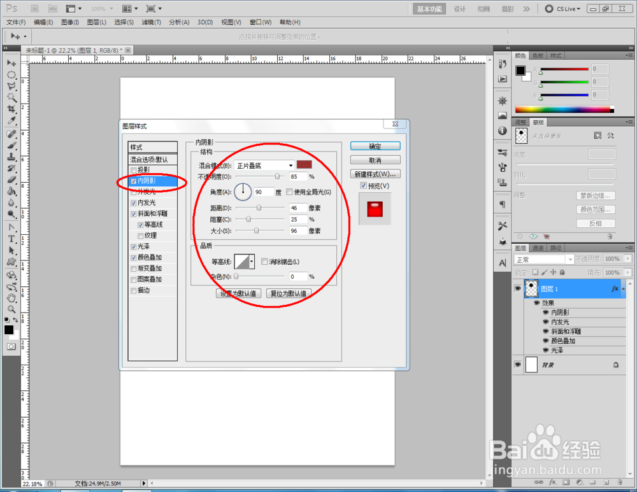Image resolution: width=637 pixels, height=492 pixels.
Task: Select the 基本功能 workspace button
Action: tap(429, 9)
